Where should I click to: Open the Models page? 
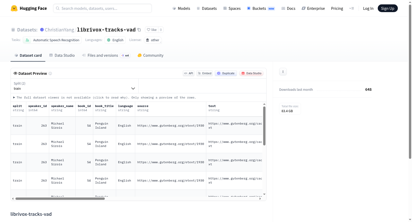tap(181, 8)
